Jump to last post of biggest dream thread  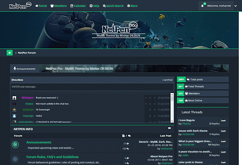[223, 141]
